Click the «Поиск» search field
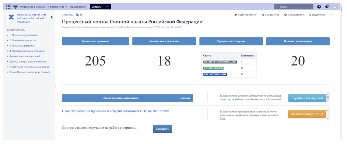The image size is (347, 144). pyautogui.click(x=294, y=7)
